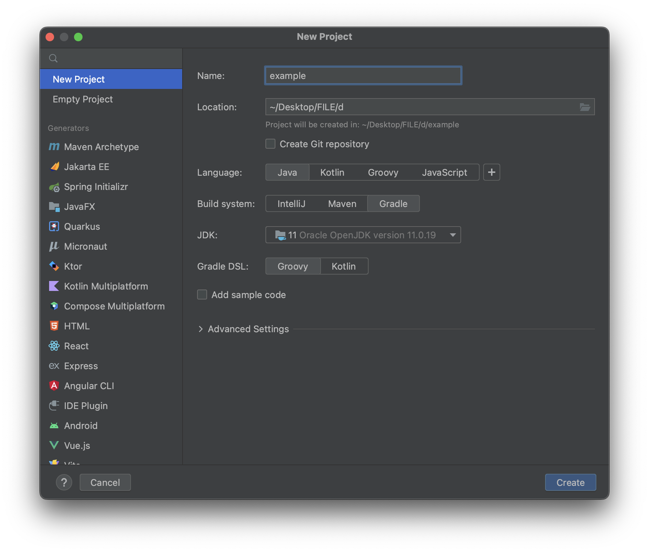Click the Vue.js logo icon
The image size is (649, 552).
(54, 445)
